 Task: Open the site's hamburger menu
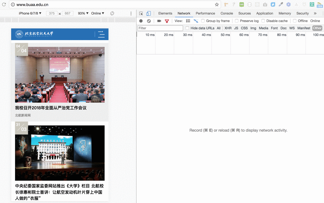tap(101, 34)
